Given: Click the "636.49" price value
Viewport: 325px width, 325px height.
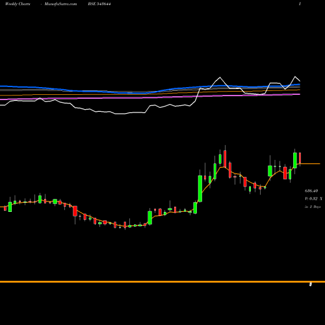Looking at the screenshot, I should point(311,191).
